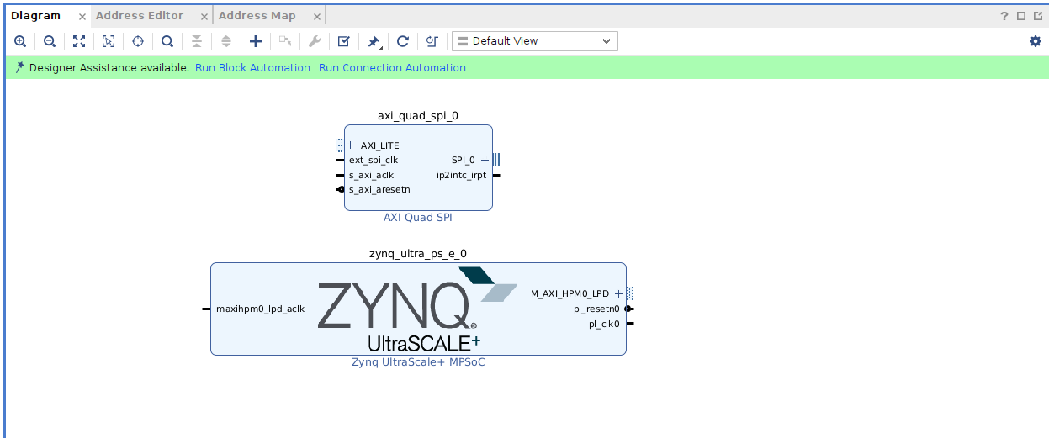The height and width of the screenshot is (438, 1049).
Task: Select the pl_clk0 output port
Action: pos(604,324)
